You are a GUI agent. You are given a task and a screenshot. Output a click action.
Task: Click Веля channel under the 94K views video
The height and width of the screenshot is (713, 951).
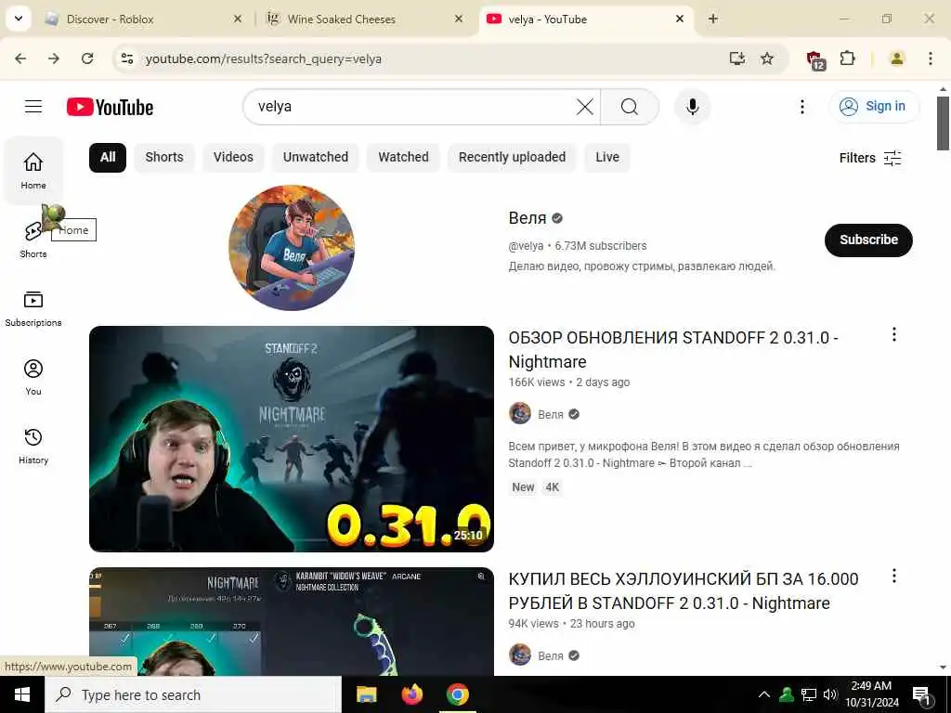point(550,656)
